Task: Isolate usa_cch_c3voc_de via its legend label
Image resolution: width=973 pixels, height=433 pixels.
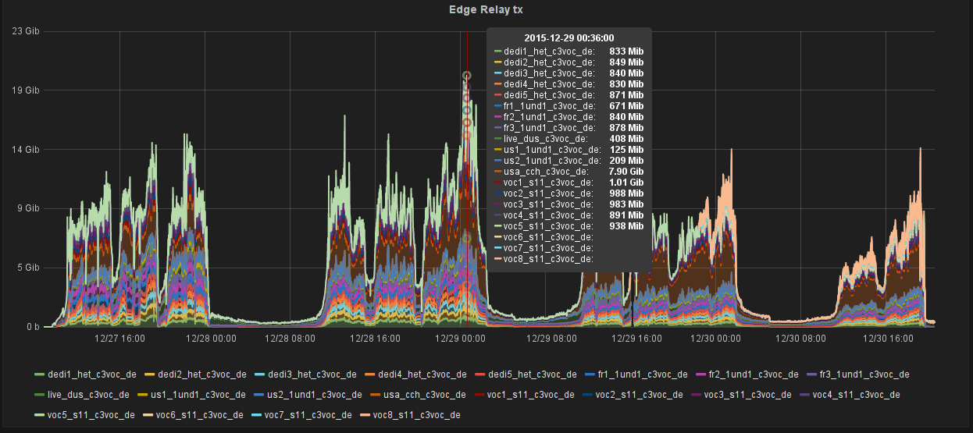Action: click(x=413, y=396)
